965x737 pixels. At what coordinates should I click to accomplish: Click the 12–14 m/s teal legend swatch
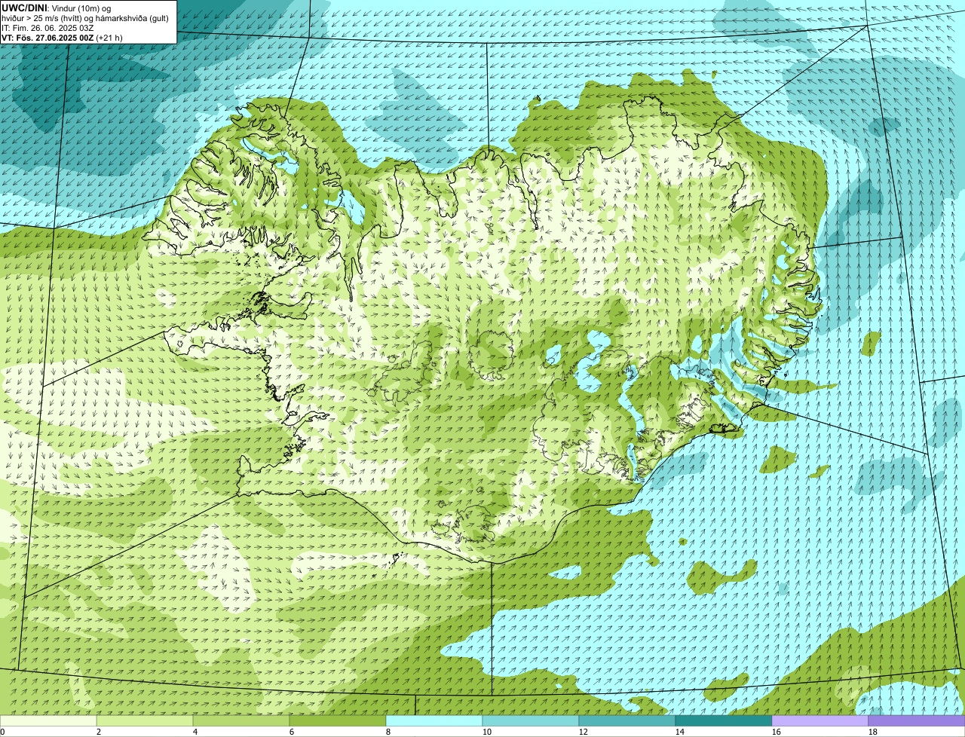(627, 720)
